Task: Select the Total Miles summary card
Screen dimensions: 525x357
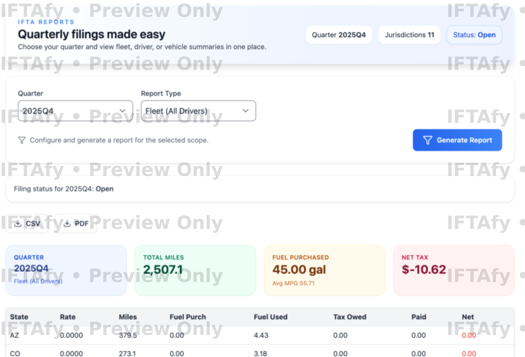Action: click(195, 270)
